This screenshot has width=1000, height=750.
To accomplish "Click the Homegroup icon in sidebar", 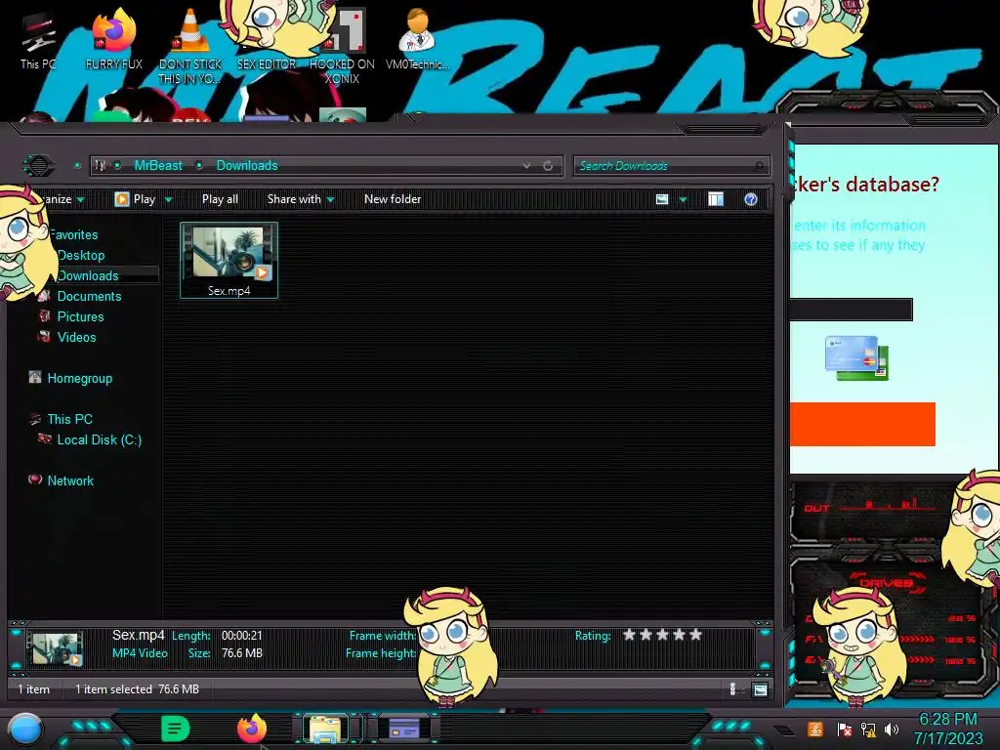I will point(35,378).
